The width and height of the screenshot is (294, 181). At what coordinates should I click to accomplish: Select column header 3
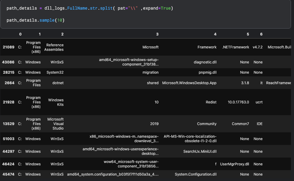pos(157,34)
